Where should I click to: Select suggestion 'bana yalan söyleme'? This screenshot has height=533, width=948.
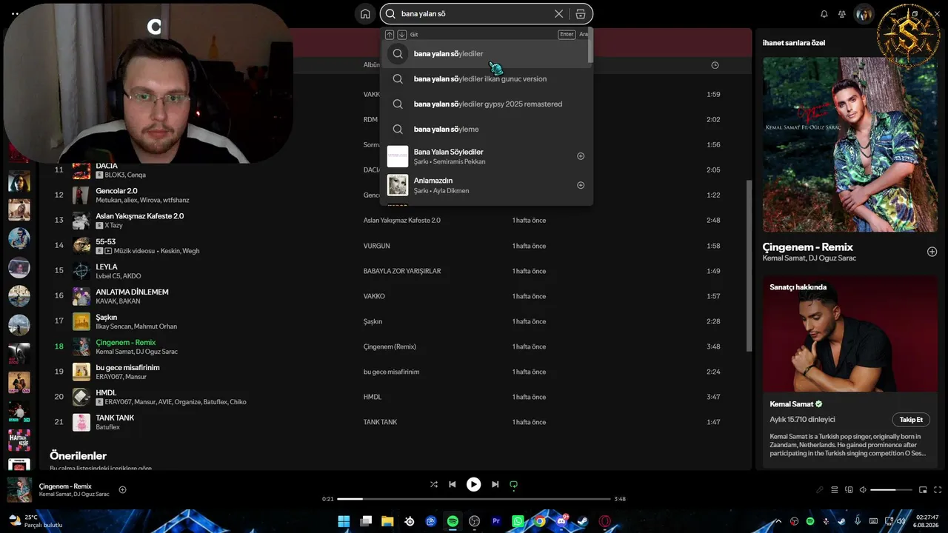(487, 129)
